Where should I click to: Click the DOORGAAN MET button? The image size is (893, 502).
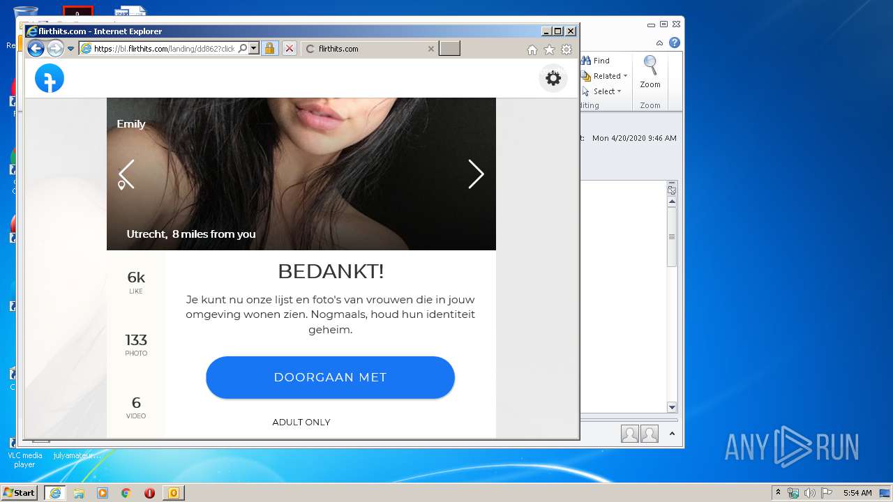pyautogui.click(x=330, y=377)
